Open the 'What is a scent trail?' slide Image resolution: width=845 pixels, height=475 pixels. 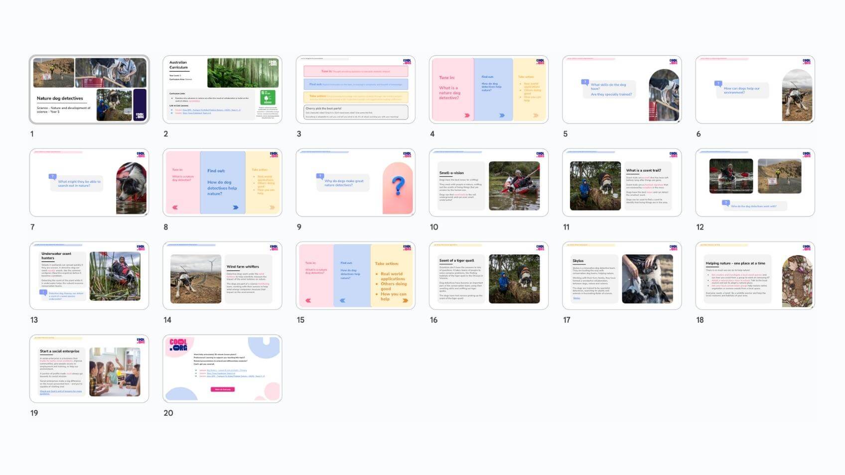coord(622,183)
